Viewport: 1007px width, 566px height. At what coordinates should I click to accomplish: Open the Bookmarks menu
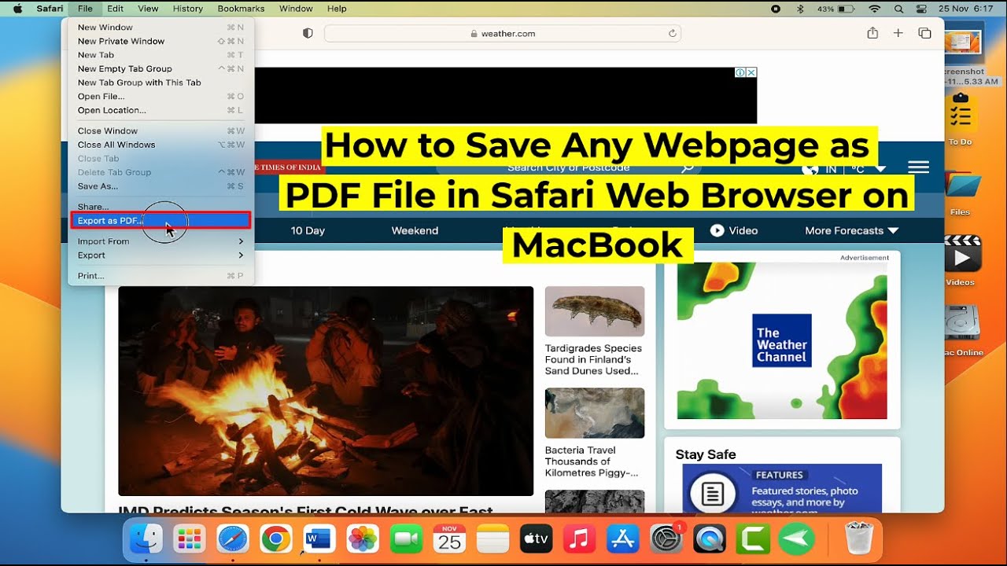click(242, 9)
